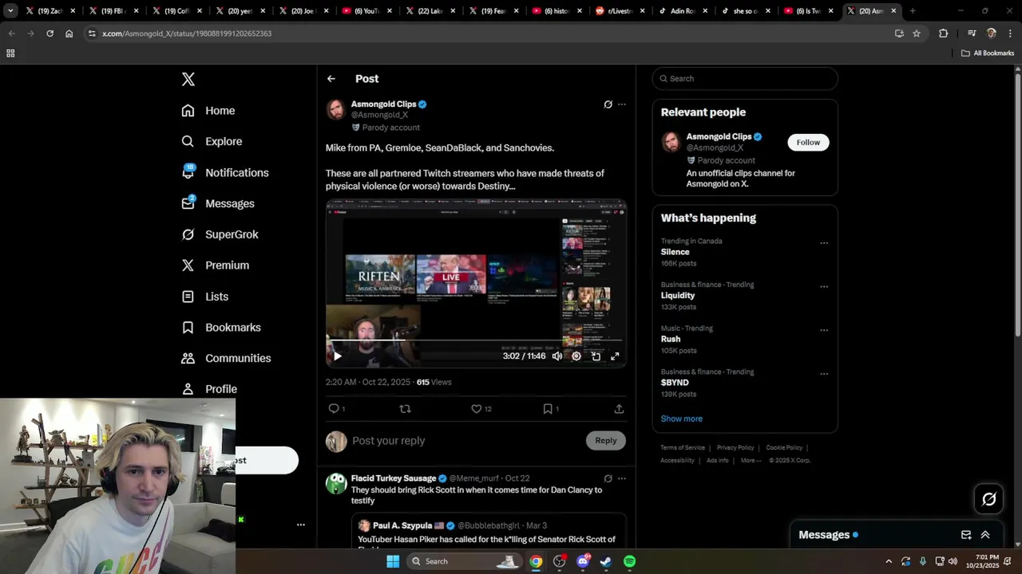Image resolution: width=1022 pixels, height=574 pixels.
Task: Open SuperGrok from sidebar
Action: [220, 234]
